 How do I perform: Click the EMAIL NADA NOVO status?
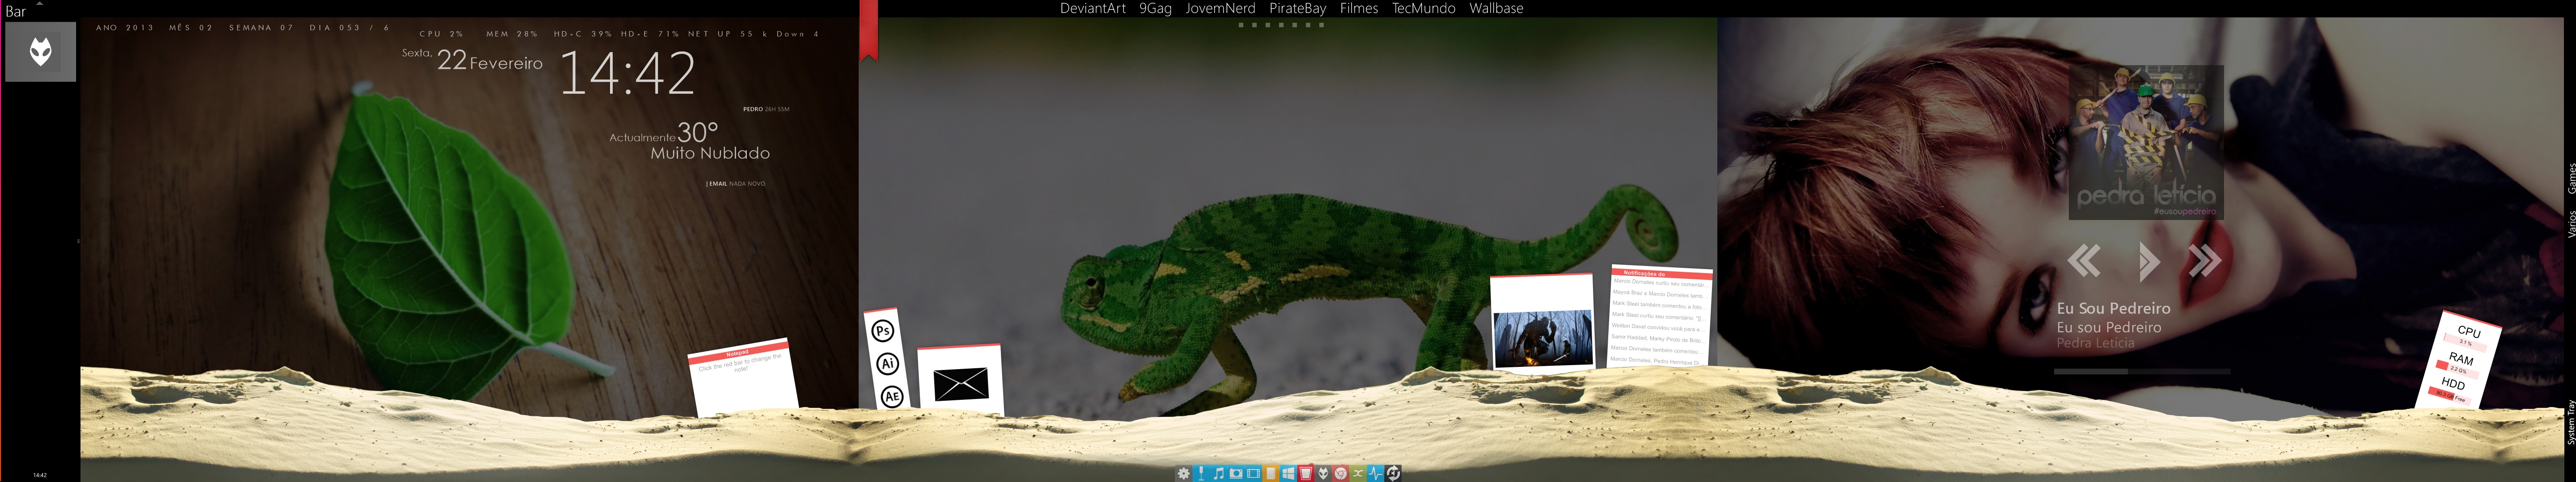736,183
